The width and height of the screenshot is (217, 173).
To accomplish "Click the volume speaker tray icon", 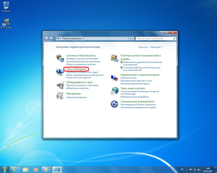I will point(199,170).
